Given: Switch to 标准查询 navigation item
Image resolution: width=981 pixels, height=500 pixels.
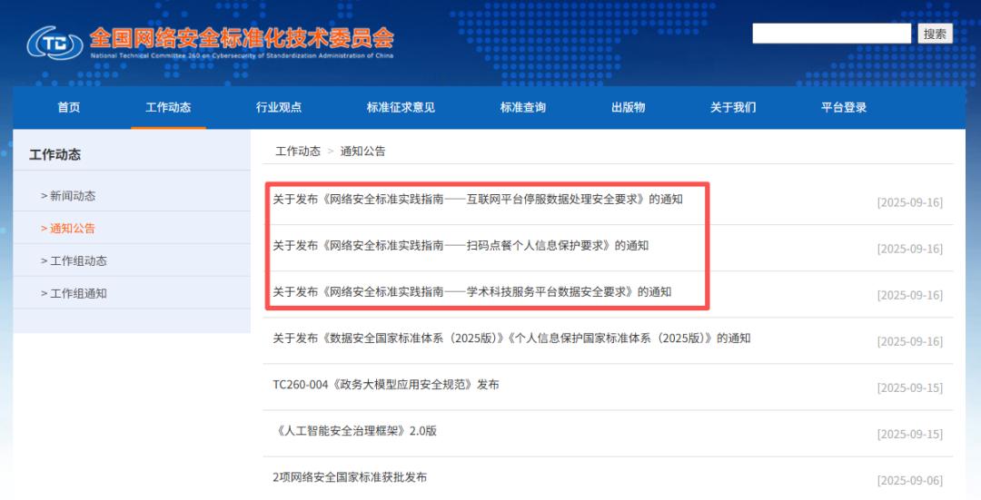Looking at the screenshot, I should (x=523, y=107).
